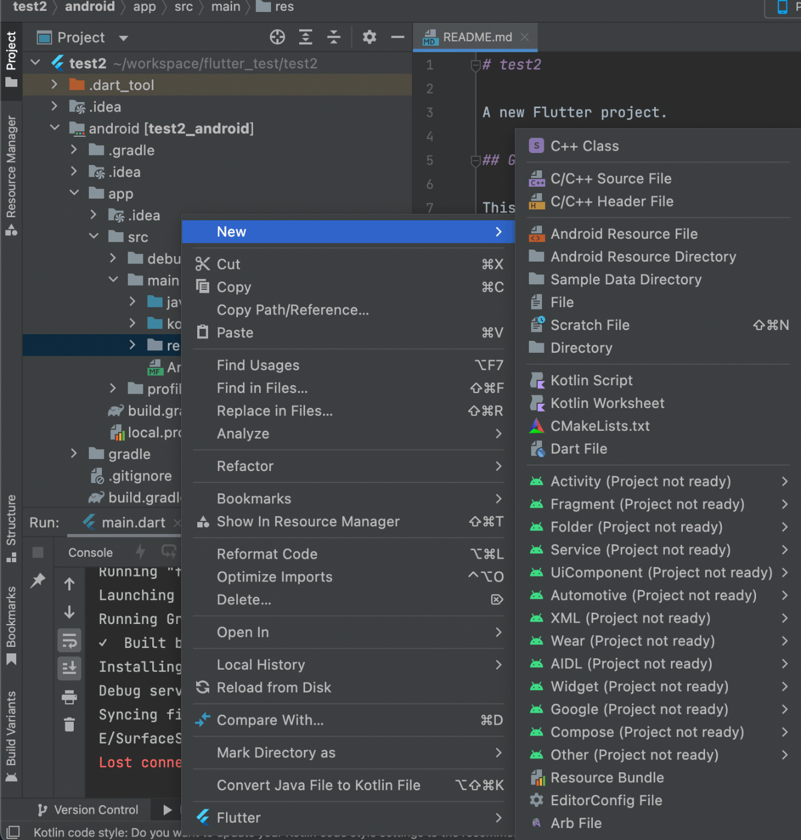Expand the Widget (Project not ready) submenu

[x=658, y=686]
